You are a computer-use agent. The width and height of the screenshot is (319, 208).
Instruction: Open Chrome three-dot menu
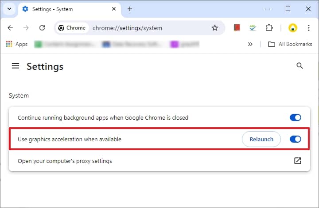click(309, 28)
